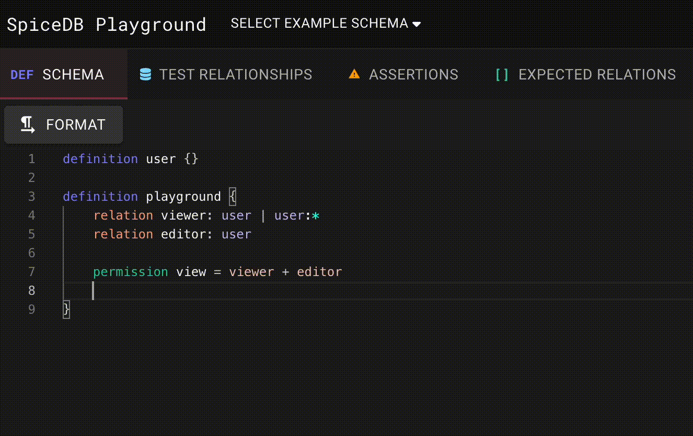Click the warning triangle next to Assertions

(x=354, y=74)
